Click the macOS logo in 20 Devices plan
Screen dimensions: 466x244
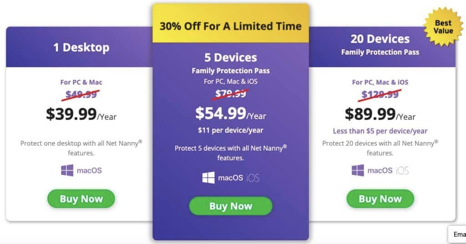pyautogui.click(x=380, y=171)
